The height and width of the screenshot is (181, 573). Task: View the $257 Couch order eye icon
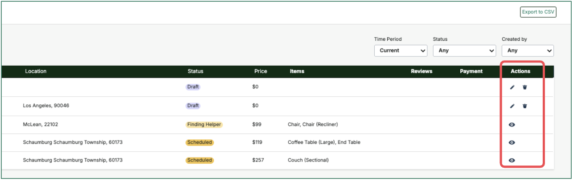[x=512, y=160]
